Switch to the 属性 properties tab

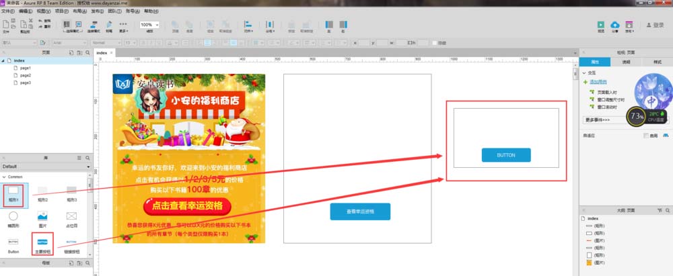click(595, 62)
